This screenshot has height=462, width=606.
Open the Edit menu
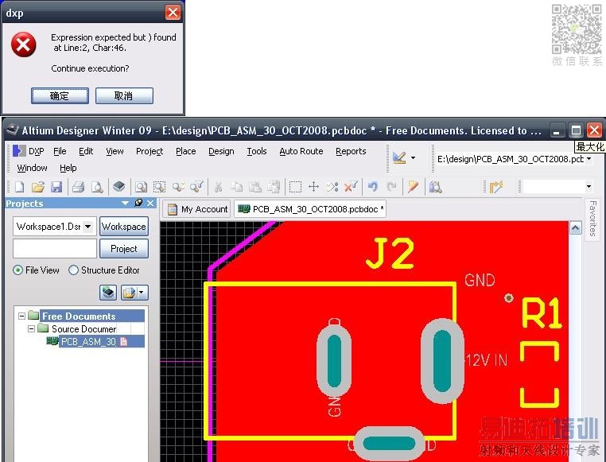pyautogui.click(x=86, y=151)
